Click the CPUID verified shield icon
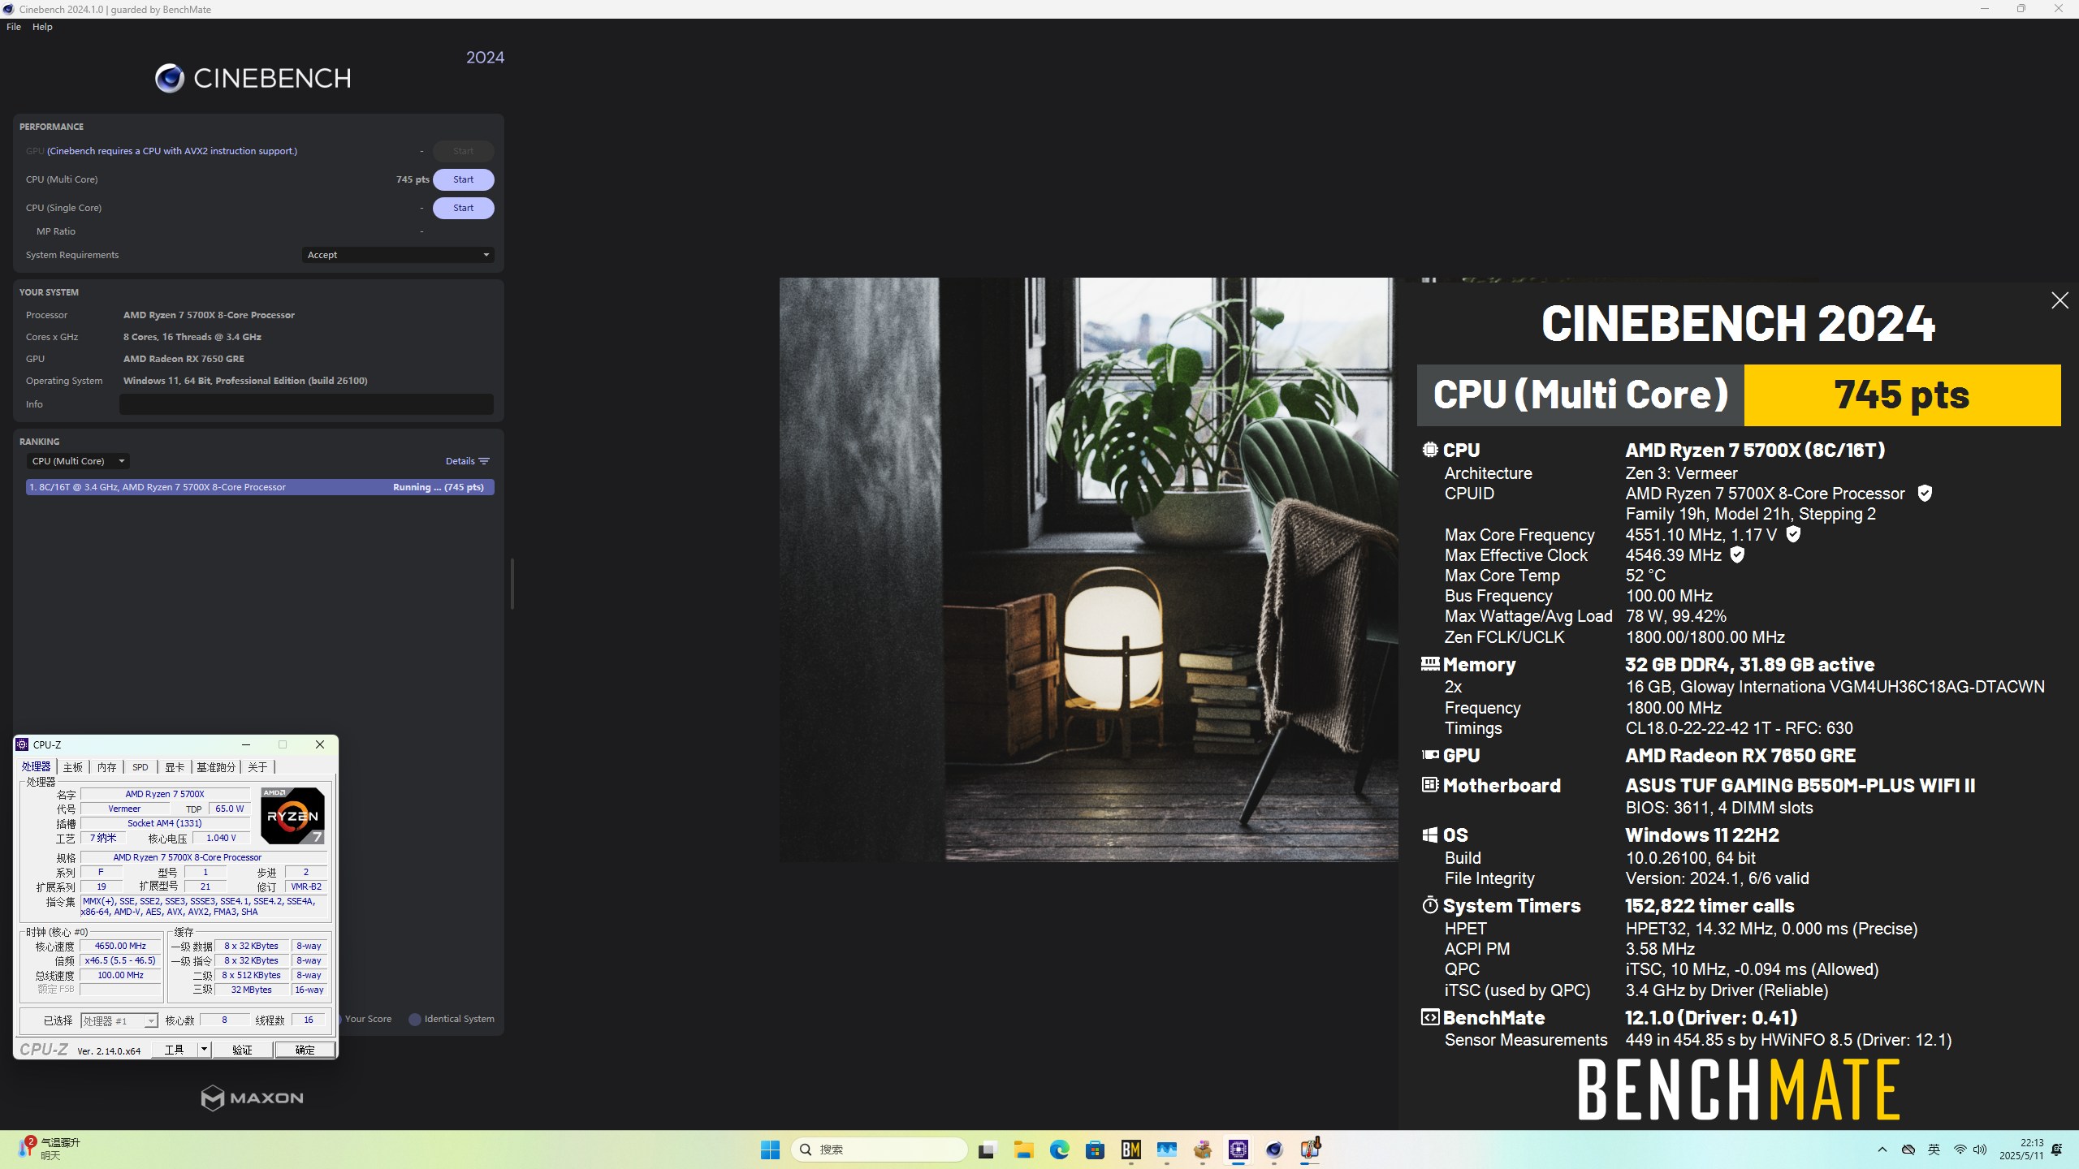 1925,494
